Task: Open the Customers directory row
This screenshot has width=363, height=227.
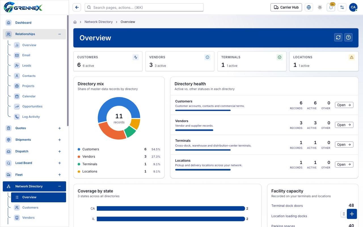Action: [344, 105]
